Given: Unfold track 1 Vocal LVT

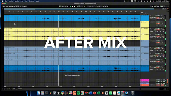Looking at the screenshot, I should pyautogui.click(x=141, y=16).
